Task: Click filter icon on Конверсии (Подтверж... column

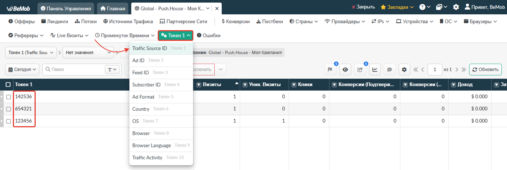Action: point(335,85)
